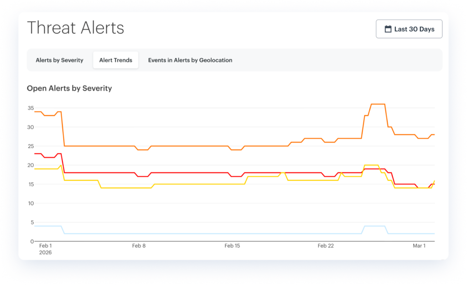Click the Feb 1 2026 axis label

pos(45,249)
